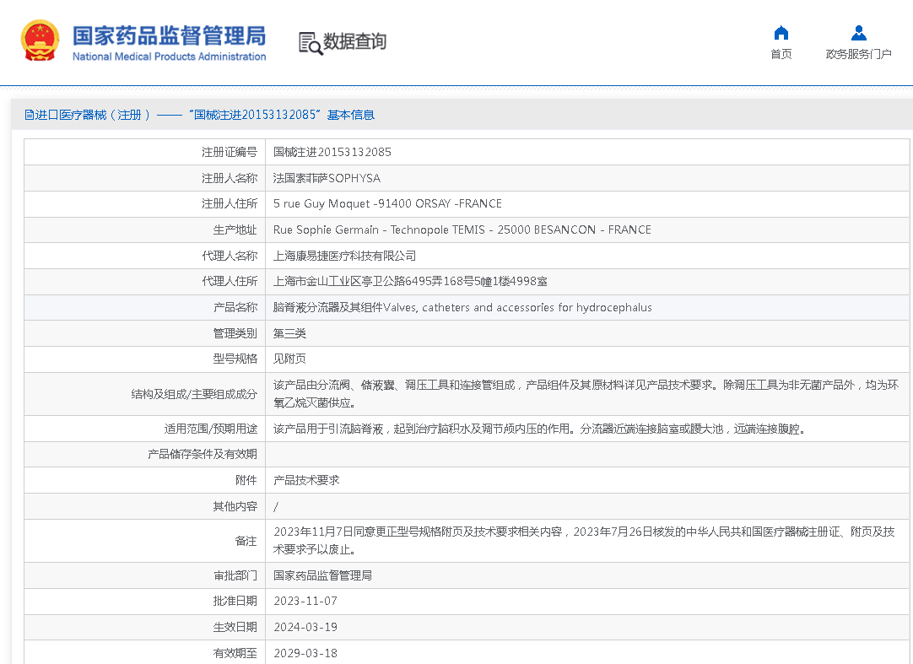The image size is (913, 664).
Task: Click the 法国索菲萨SOPHYSA registrant name
Action: pos(327,178)
